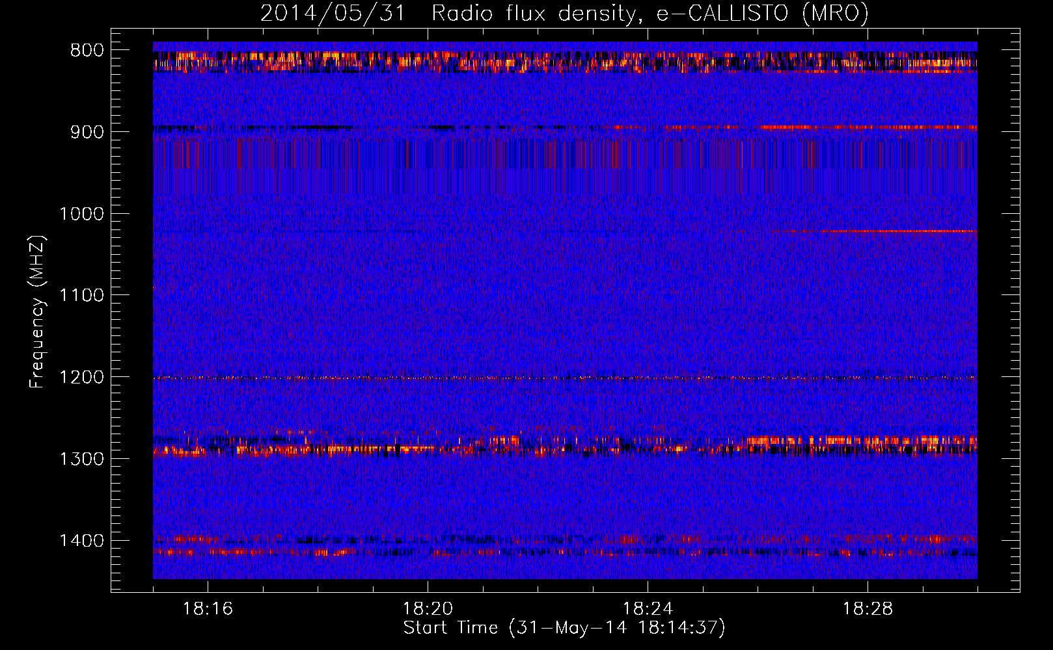Click the 900 frequency tick label
1053x650 pixels.
click(x=87, y=132)
